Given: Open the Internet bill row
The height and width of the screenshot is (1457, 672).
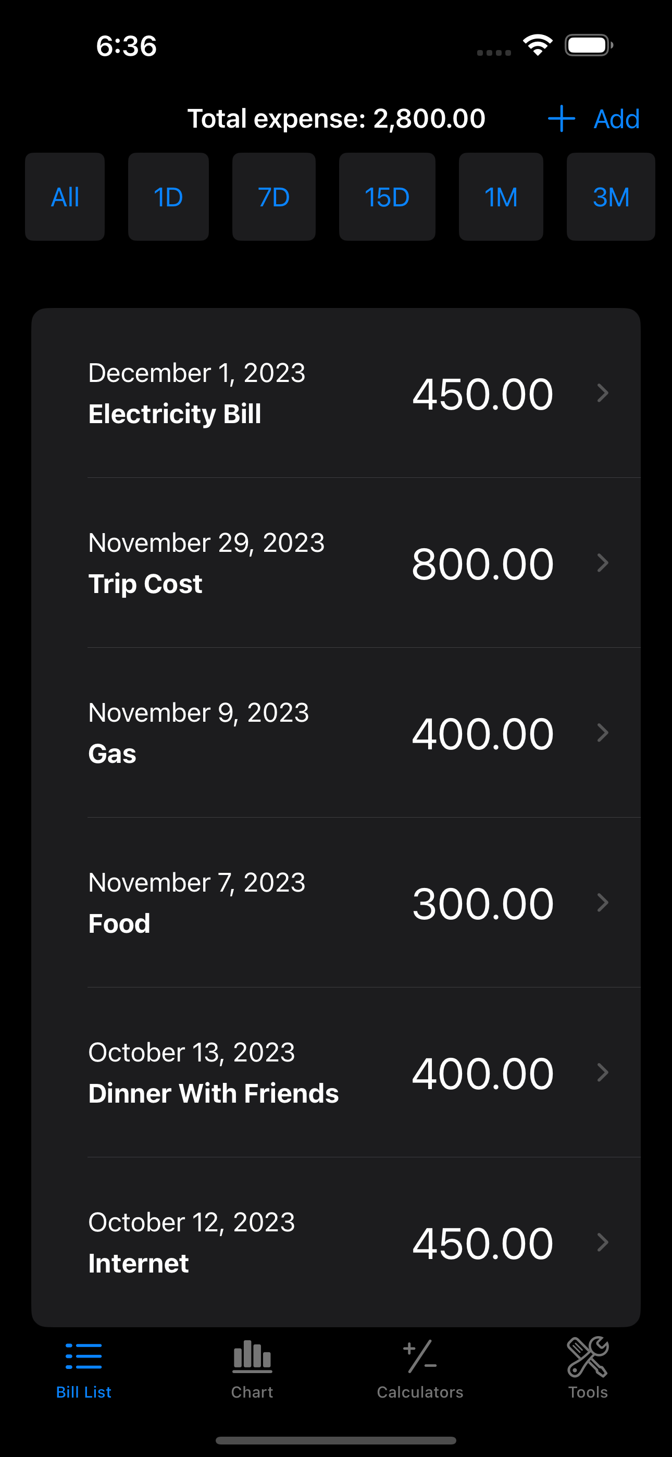Looking at the screenshot, I should 336,1242.
